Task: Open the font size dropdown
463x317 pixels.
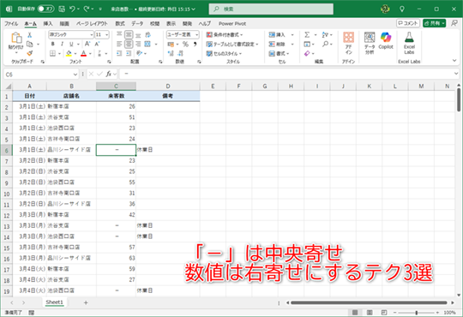Action: point(107,35)
